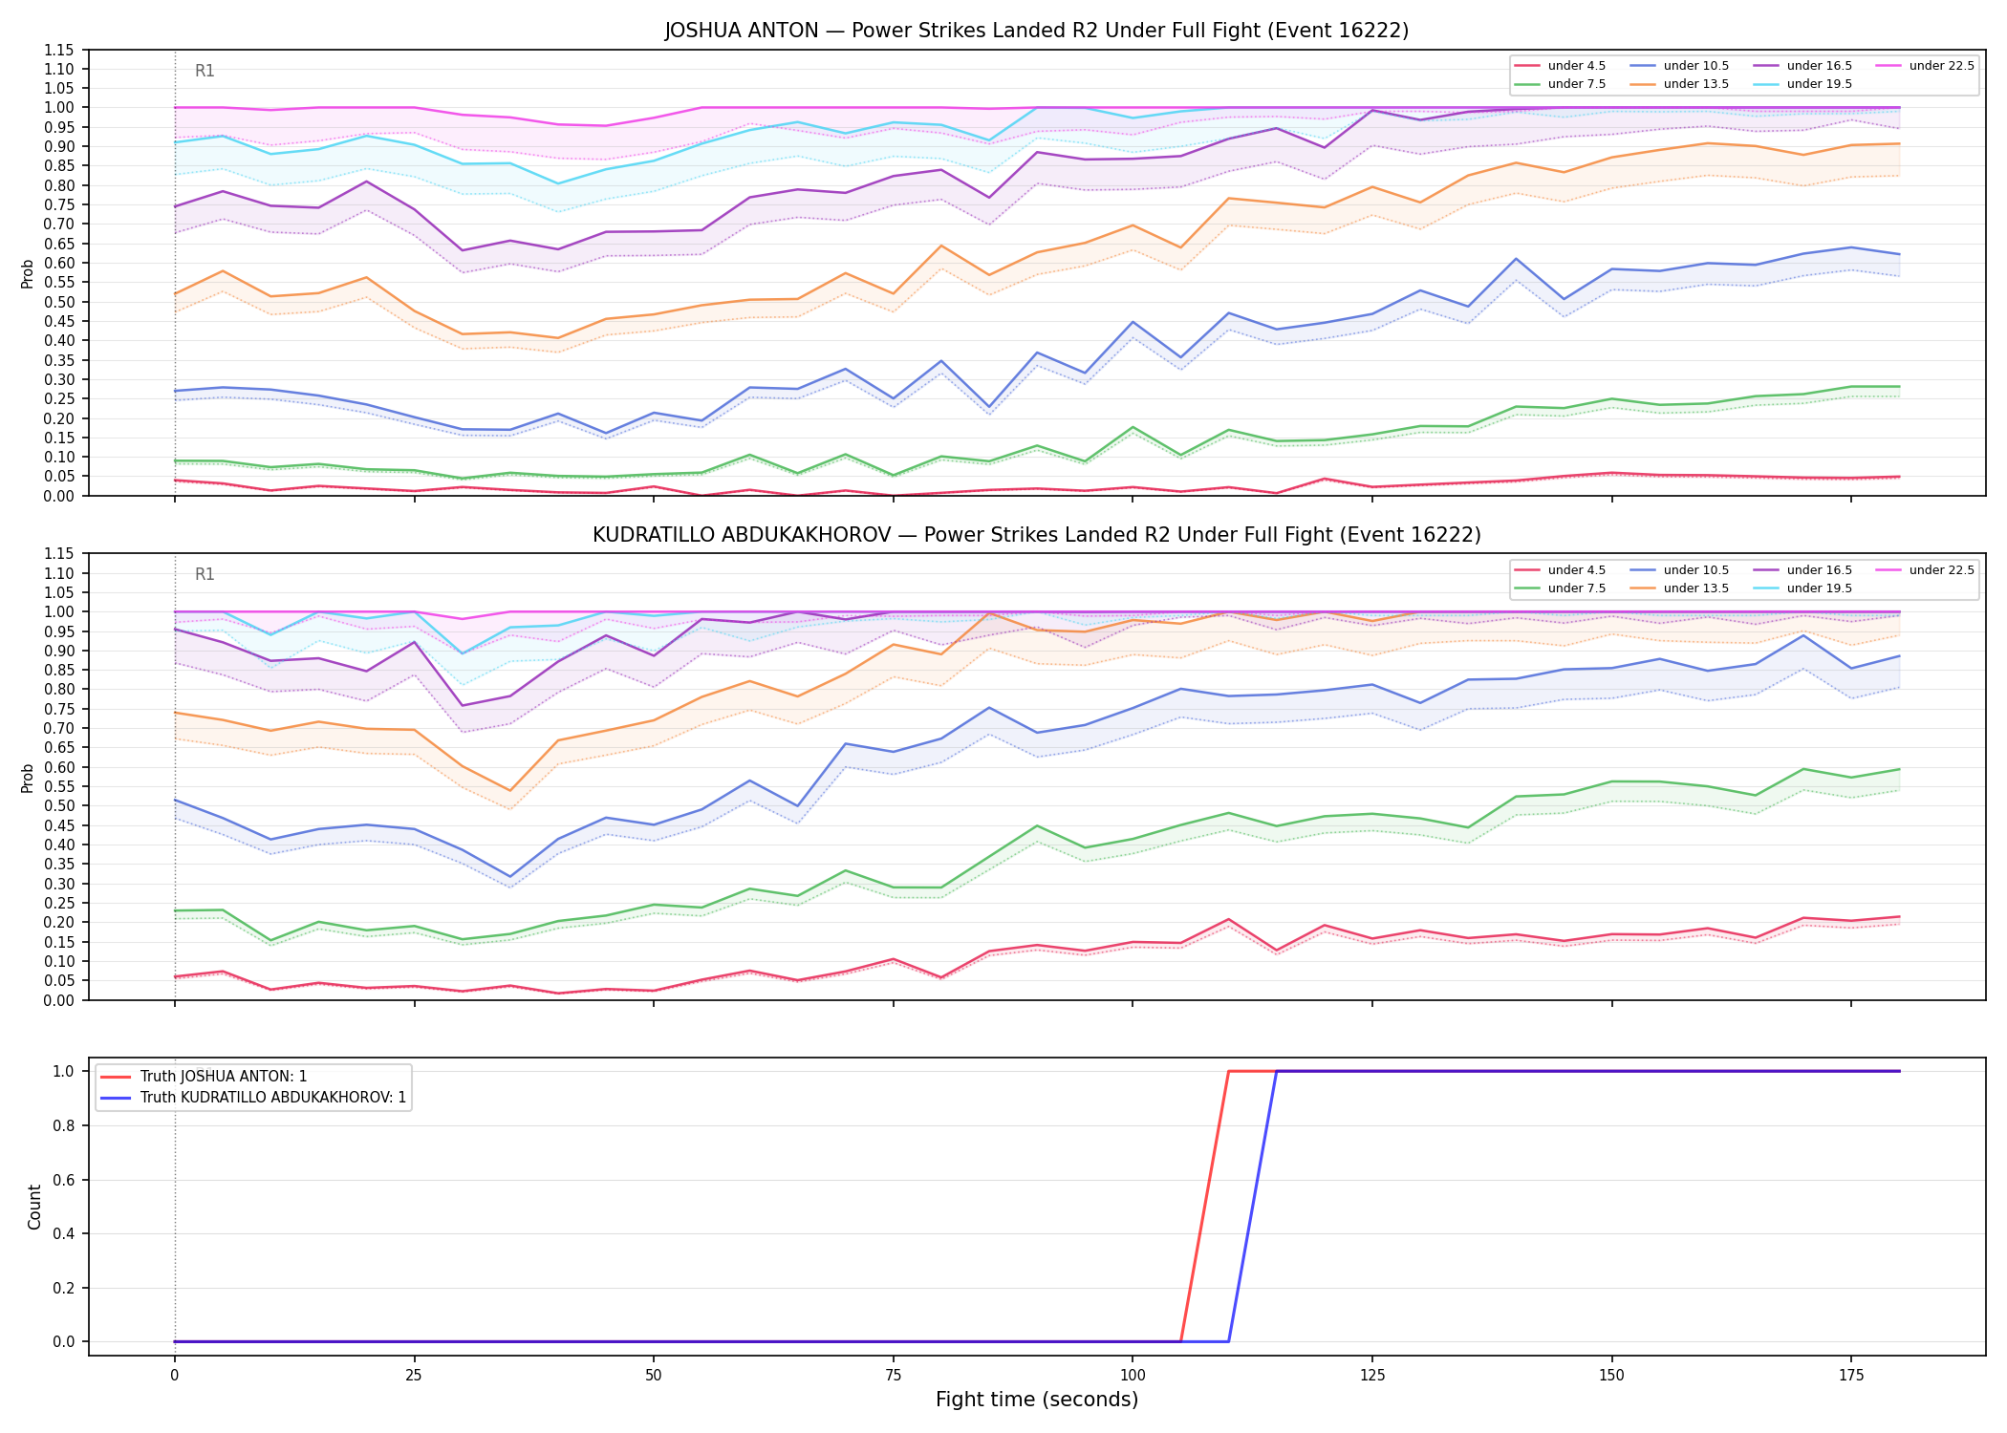Click x-axis tick label 125
This screenshot has height=1433, width=2007.
click(x=1372, y=1376)
